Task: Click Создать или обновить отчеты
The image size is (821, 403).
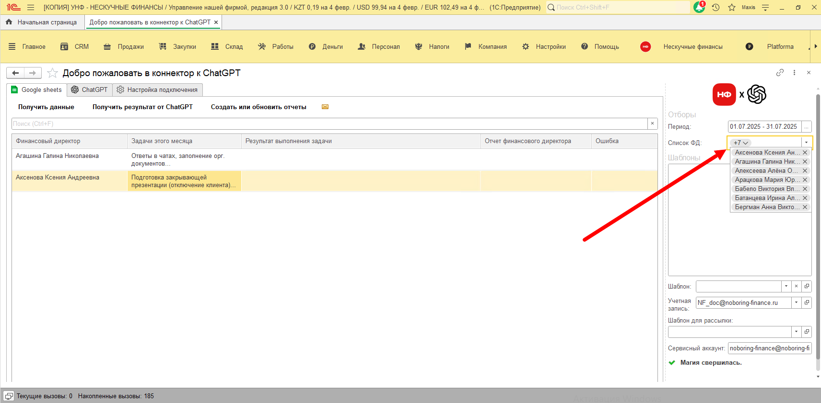Action: [258, 107]
